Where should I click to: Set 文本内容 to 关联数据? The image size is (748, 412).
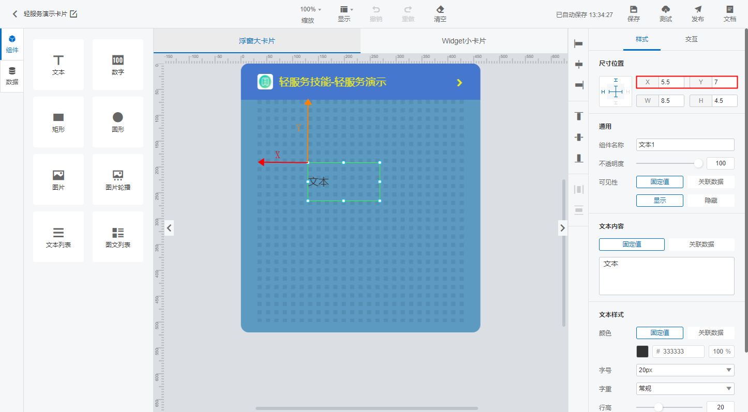click(x=701, y=245)
